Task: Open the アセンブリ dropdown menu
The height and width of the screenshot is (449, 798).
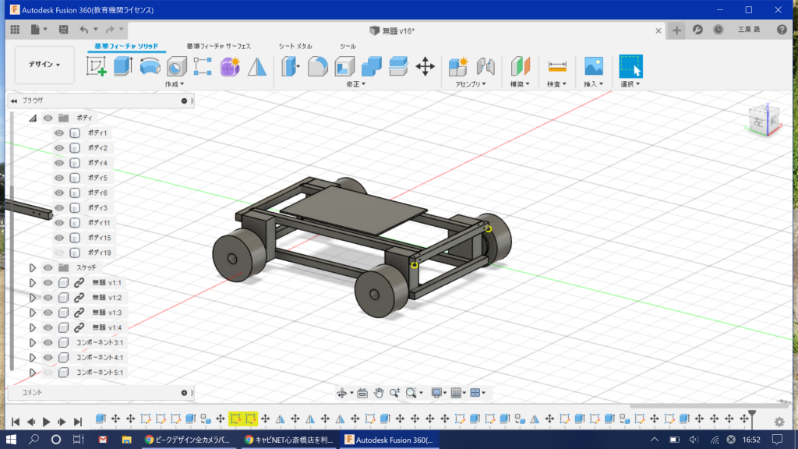Action: click(470, 84)
